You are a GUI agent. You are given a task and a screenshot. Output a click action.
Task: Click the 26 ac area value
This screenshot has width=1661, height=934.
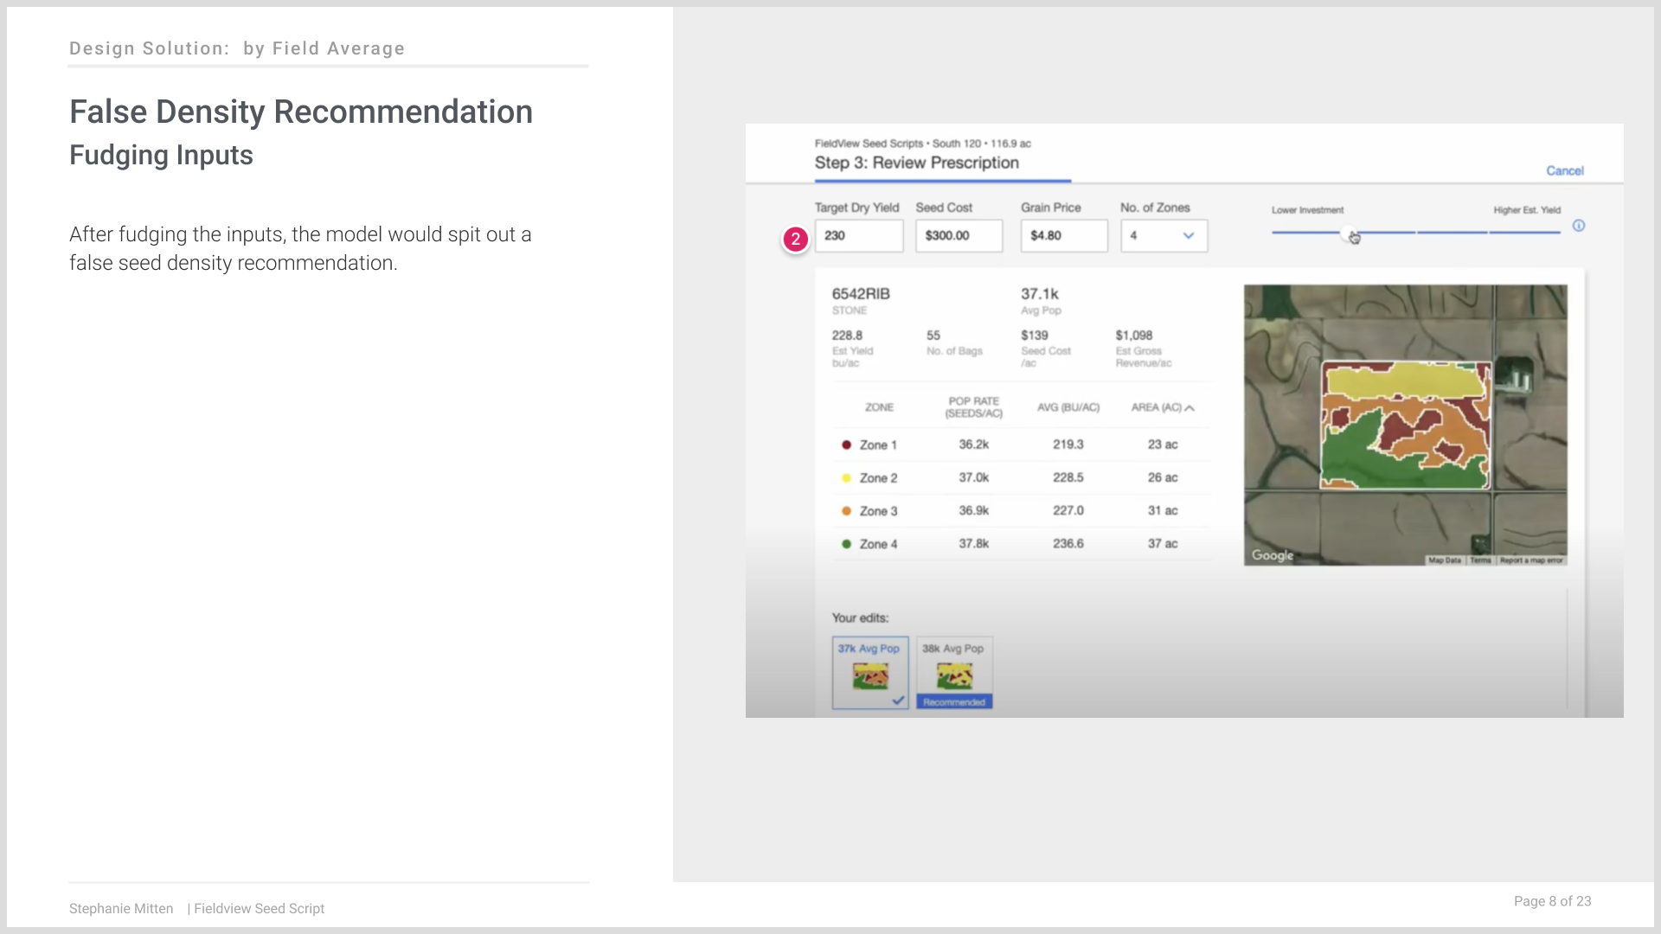[1163, 477]
